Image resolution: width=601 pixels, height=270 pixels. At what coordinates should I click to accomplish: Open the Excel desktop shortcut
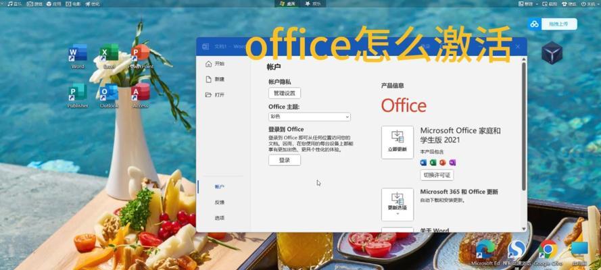point(110,57)
